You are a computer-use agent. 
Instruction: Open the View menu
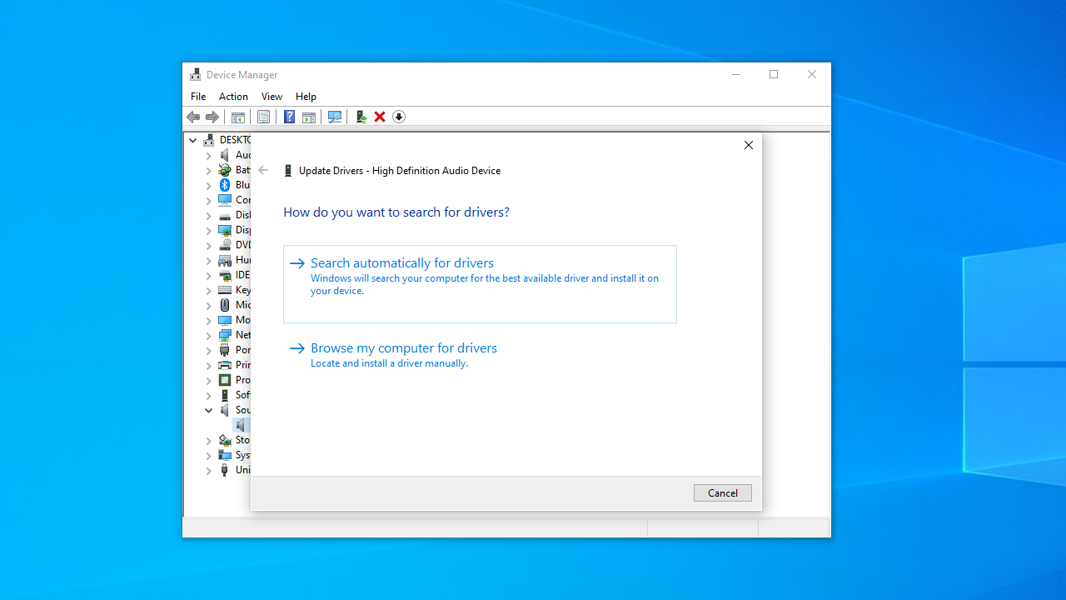coord(271,97)
